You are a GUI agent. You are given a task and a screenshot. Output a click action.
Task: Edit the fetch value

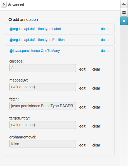(x=82, y=107)
